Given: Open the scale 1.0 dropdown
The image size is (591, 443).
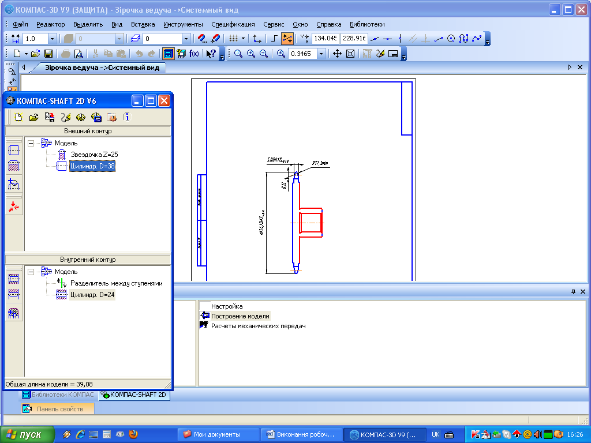Looking at the screenshot, I should (x=53, y=39).
